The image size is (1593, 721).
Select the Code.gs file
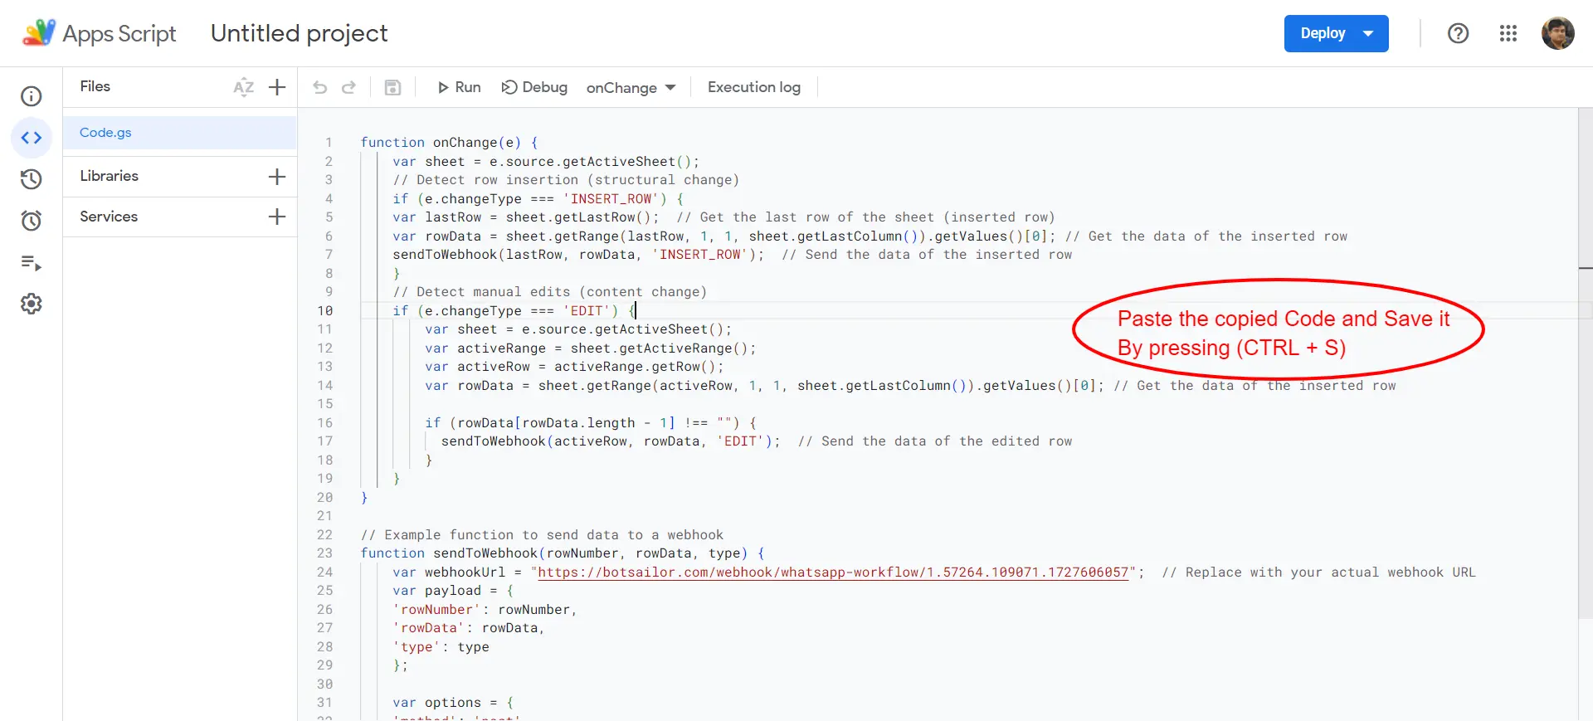(105, 133)
